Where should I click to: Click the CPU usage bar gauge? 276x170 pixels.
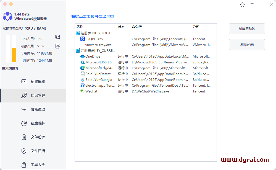click(x=8, y=48)
